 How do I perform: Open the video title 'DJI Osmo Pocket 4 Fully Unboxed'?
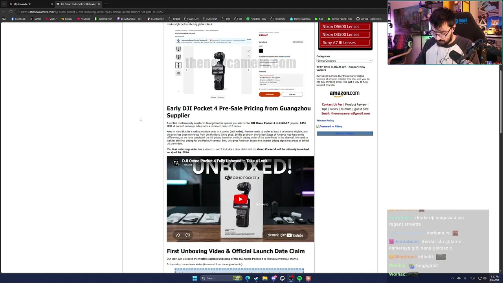[x=225, y=161]
